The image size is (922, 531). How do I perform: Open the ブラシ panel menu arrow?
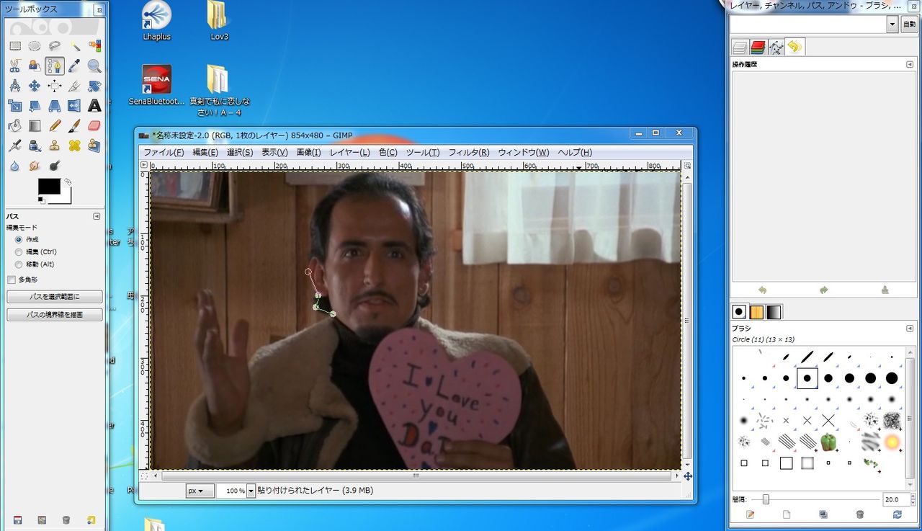(x=910, y=329)
